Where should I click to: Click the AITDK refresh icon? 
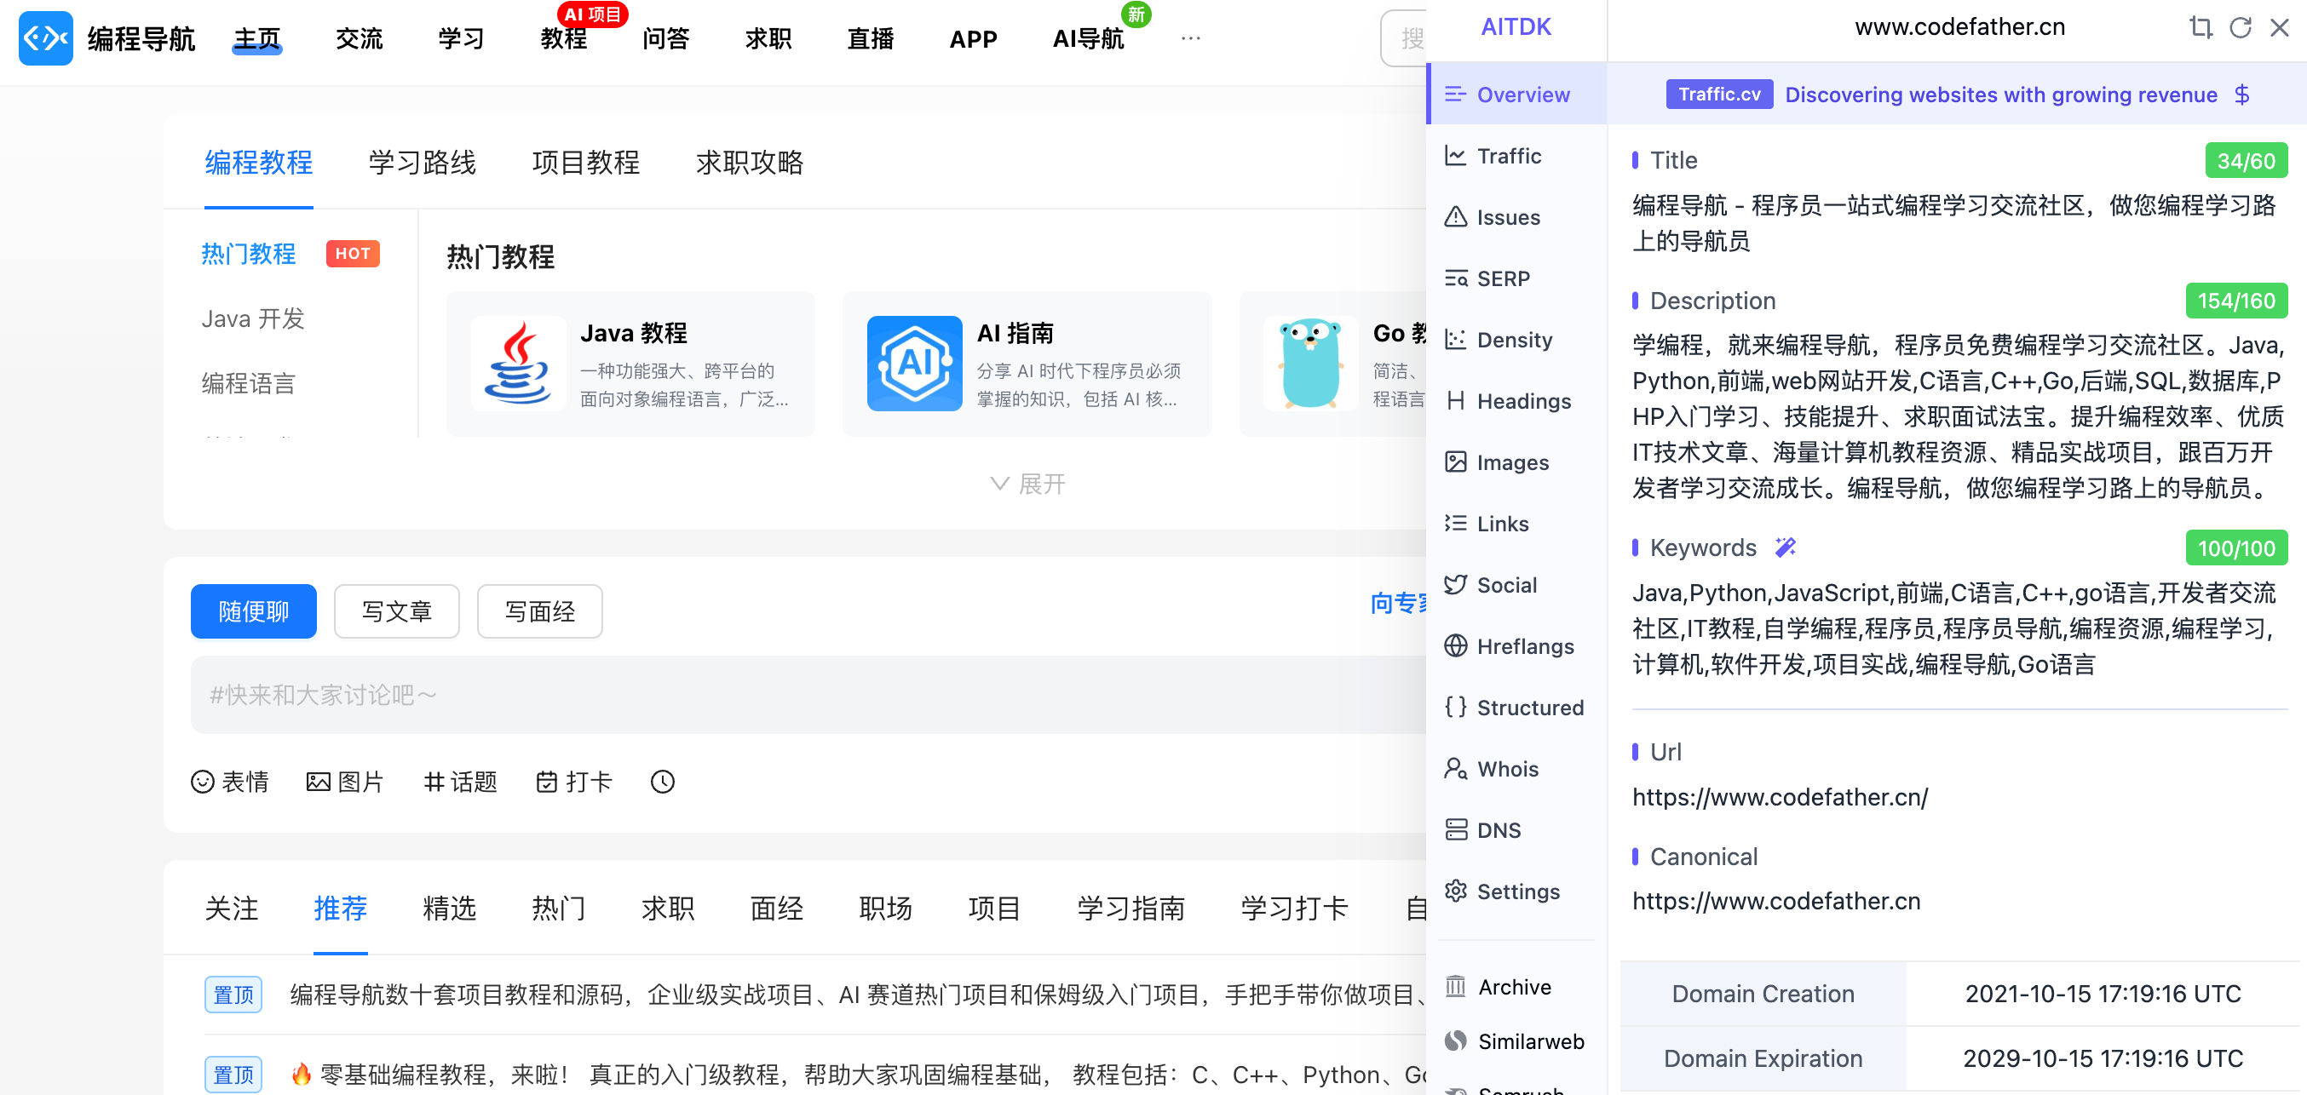point(2240,28)
